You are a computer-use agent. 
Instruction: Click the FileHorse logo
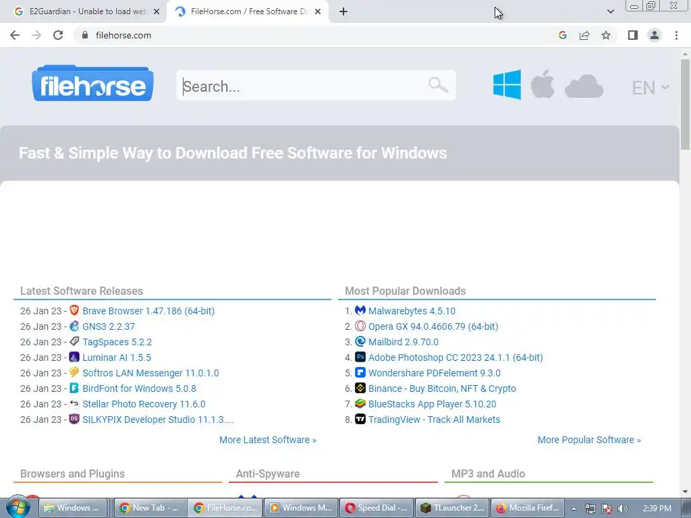[x=92, y=84]
